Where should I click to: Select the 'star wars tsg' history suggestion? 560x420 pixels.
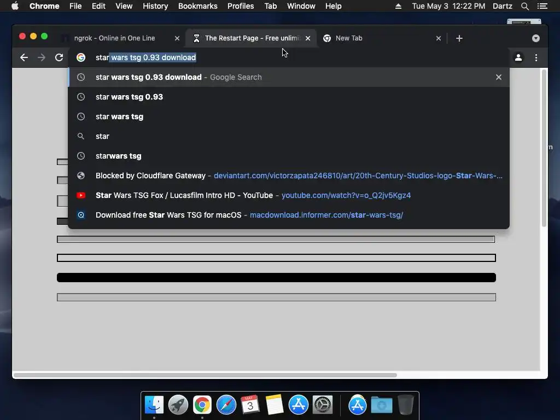[x=289, y=116]
